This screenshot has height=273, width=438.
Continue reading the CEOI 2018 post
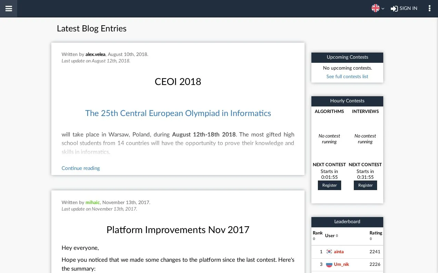tap(81, 168)
